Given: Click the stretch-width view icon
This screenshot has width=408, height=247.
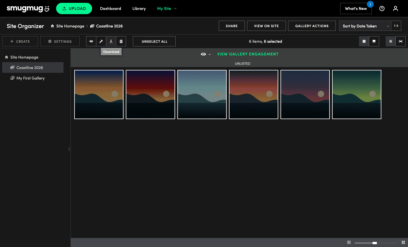Looking at the screenshot, I should point(401,41).
